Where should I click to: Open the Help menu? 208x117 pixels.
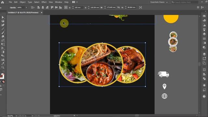(66, 2)
